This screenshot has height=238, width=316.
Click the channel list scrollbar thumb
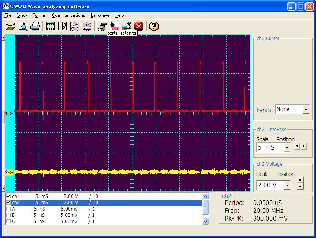coord(205,207)
